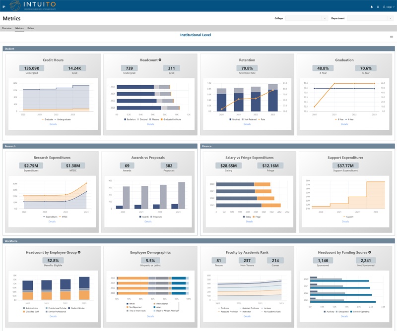Open Details under Employee Demographics chart
The image size is (397, 331).
[x=150, y=316]
